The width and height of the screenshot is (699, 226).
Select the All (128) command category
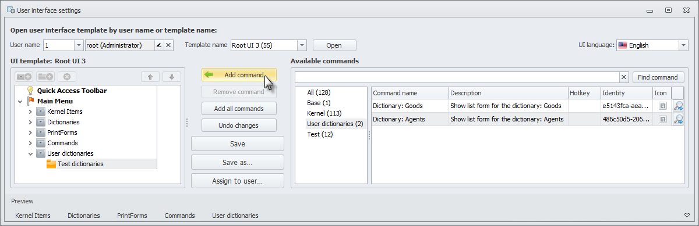click(319, 92)
